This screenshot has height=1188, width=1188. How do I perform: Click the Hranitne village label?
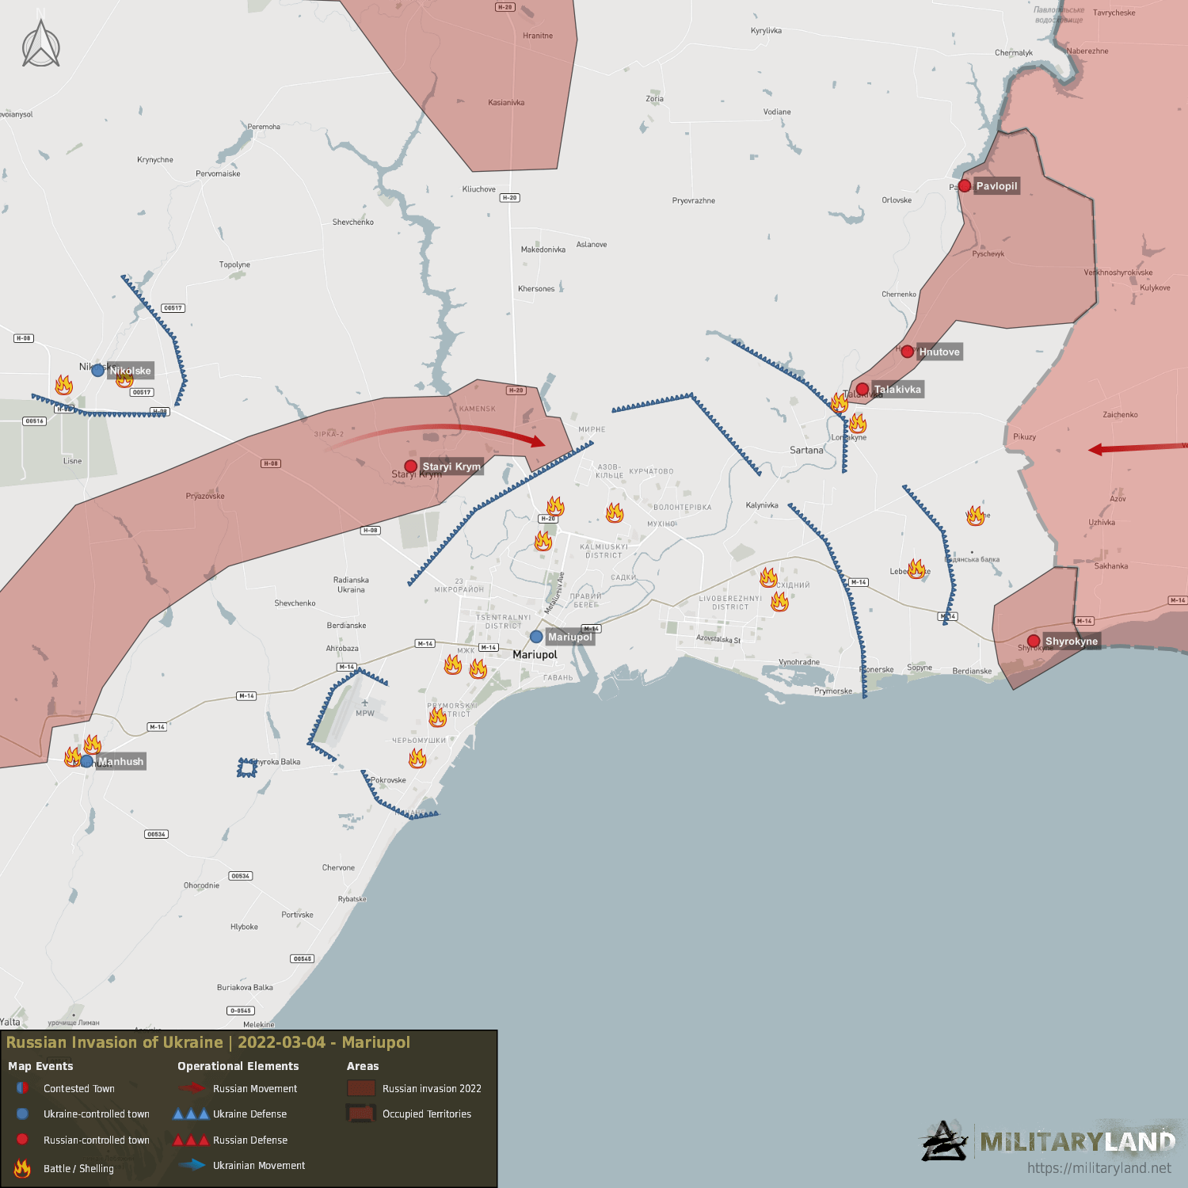point(538,36)
